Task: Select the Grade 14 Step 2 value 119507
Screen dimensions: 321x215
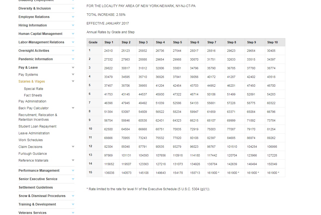Action: pos(126,164)
